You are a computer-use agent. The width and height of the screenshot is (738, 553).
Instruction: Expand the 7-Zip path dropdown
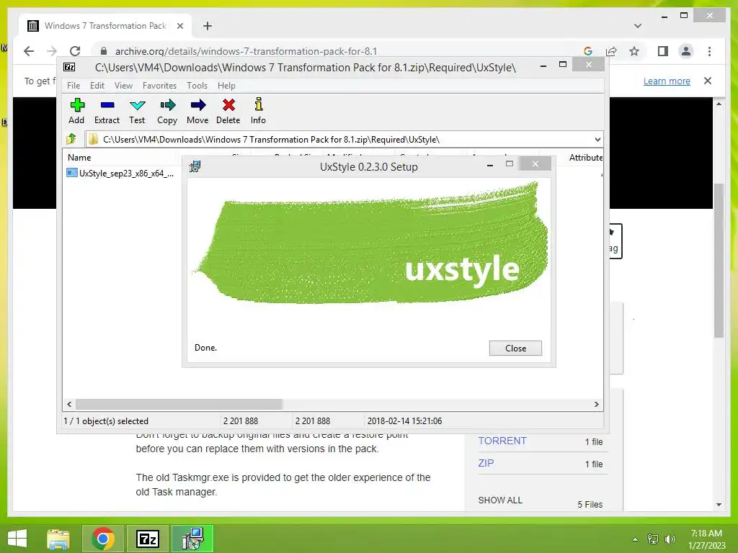[597, 139]
